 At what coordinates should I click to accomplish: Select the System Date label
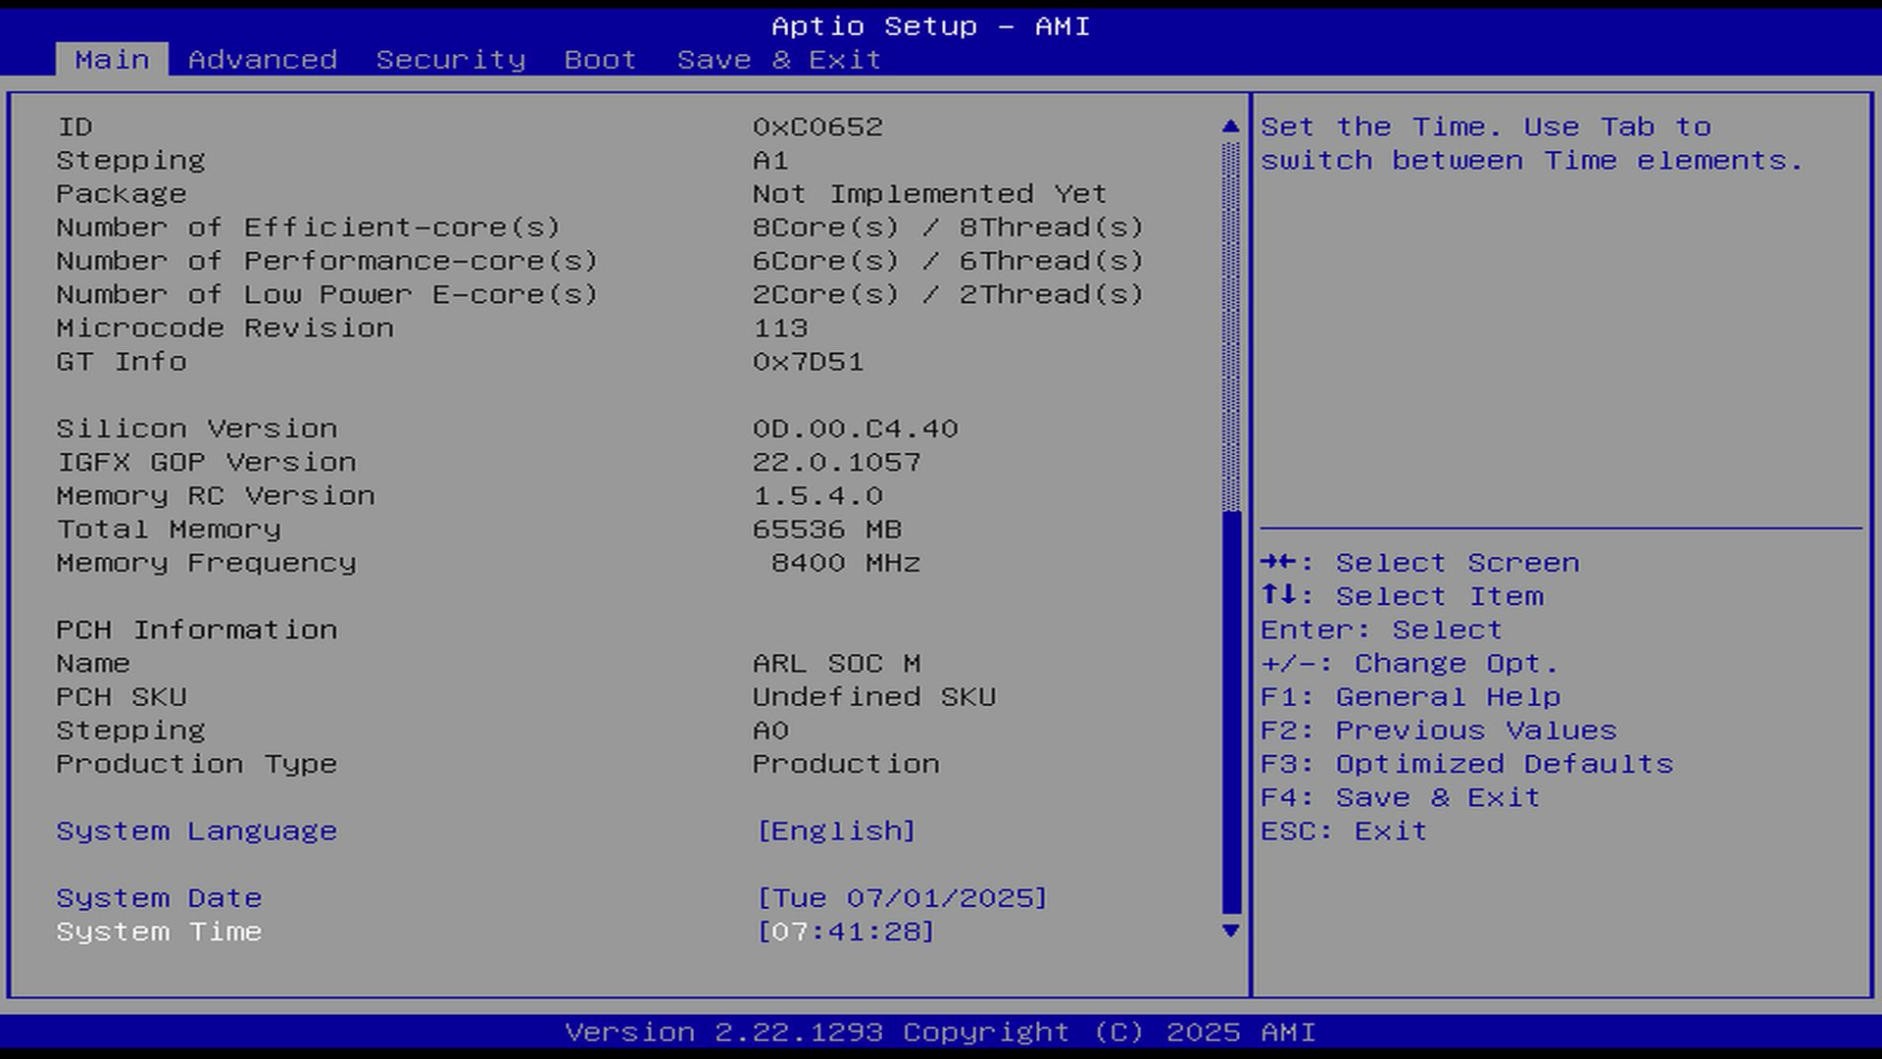tap(159, 898)
